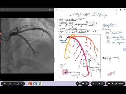Show recent apps in DeX taskbar
Screen dimensions: 126x94
[x=14, y=84]
